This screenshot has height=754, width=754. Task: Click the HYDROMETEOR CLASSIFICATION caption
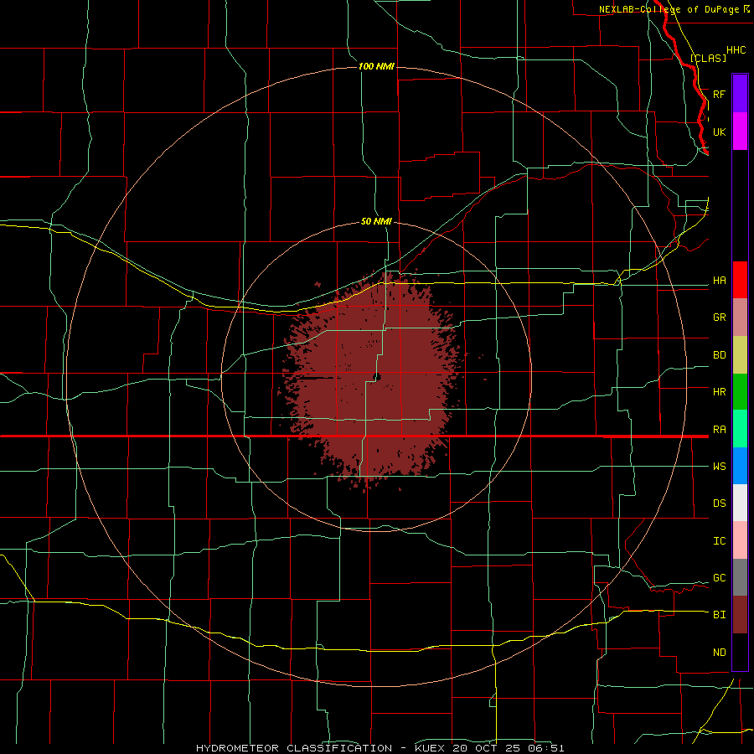coord(294,748)
